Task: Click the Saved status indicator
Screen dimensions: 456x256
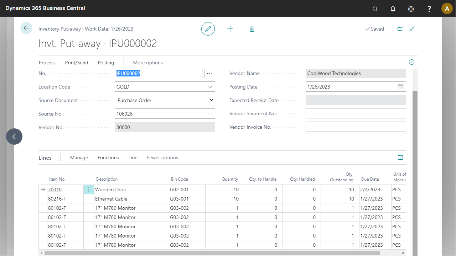Action: pyautogui.click(x=374, y=29)
